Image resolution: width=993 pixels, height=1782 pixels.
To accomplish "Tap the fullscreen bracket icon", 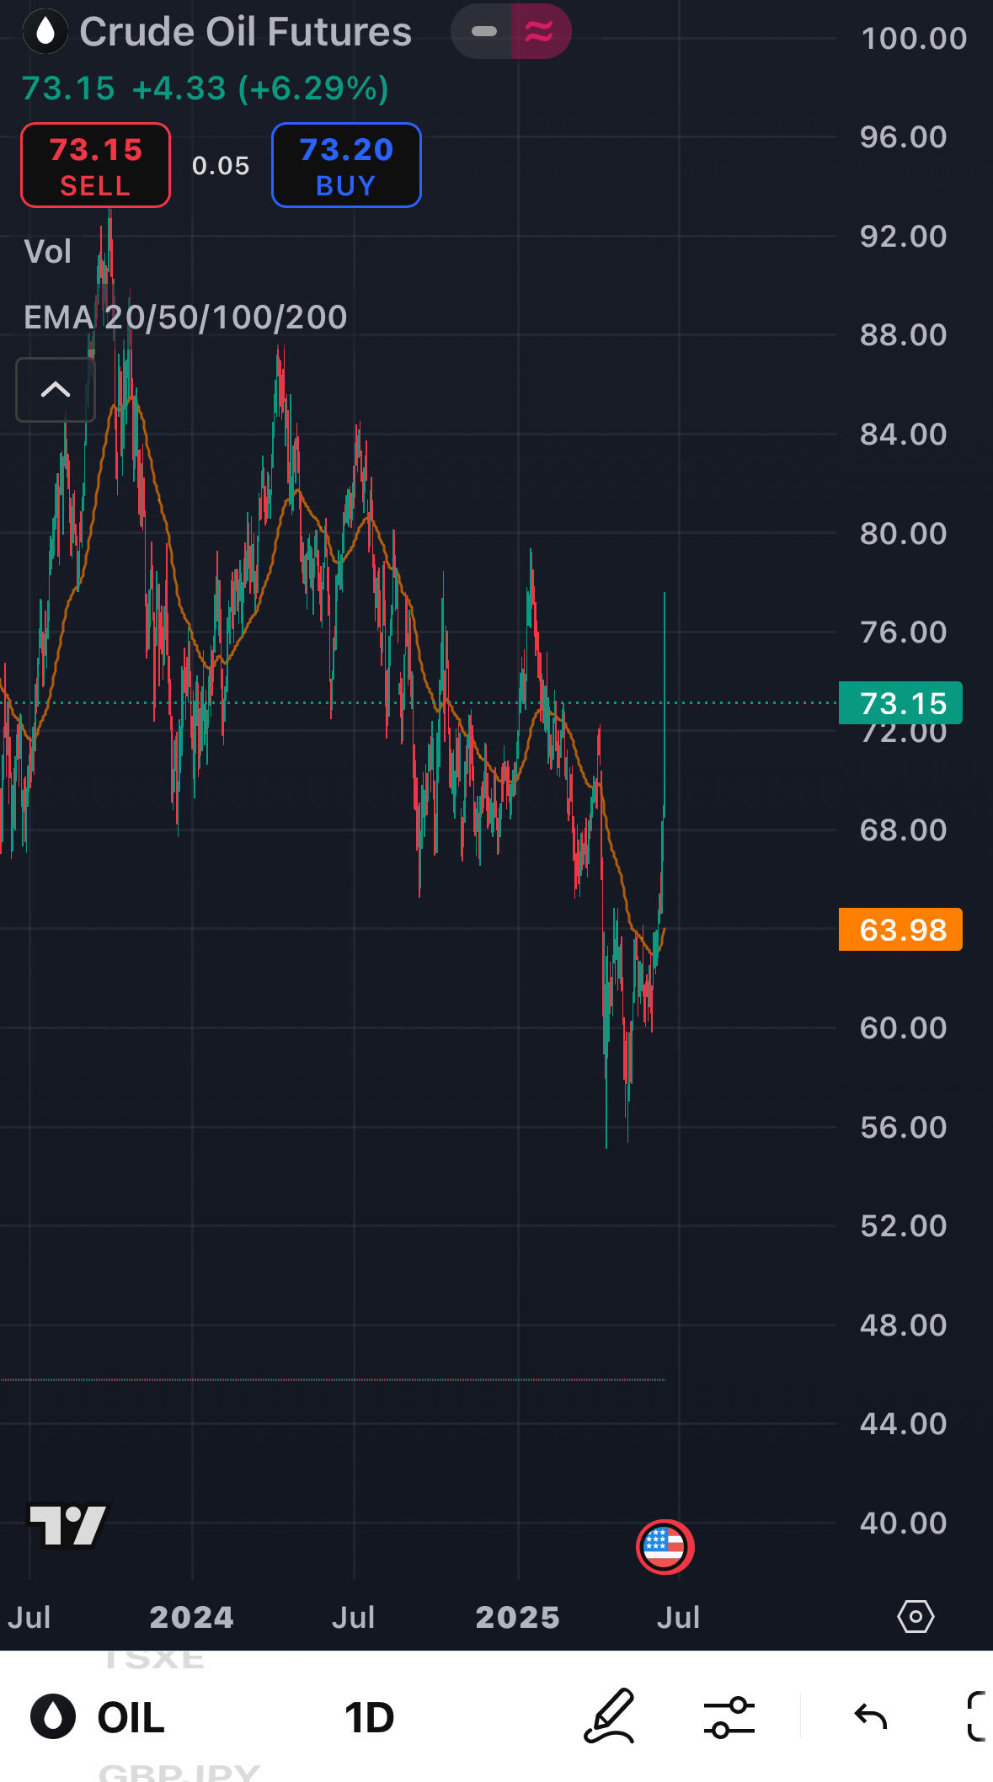I will pos(977,1716).
